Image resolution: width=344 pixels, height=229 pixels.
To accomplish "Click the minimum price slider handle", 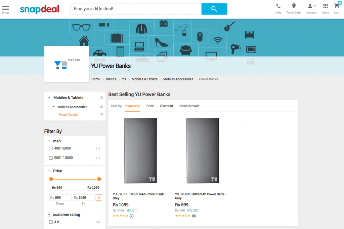I will (x=51, y=179).
